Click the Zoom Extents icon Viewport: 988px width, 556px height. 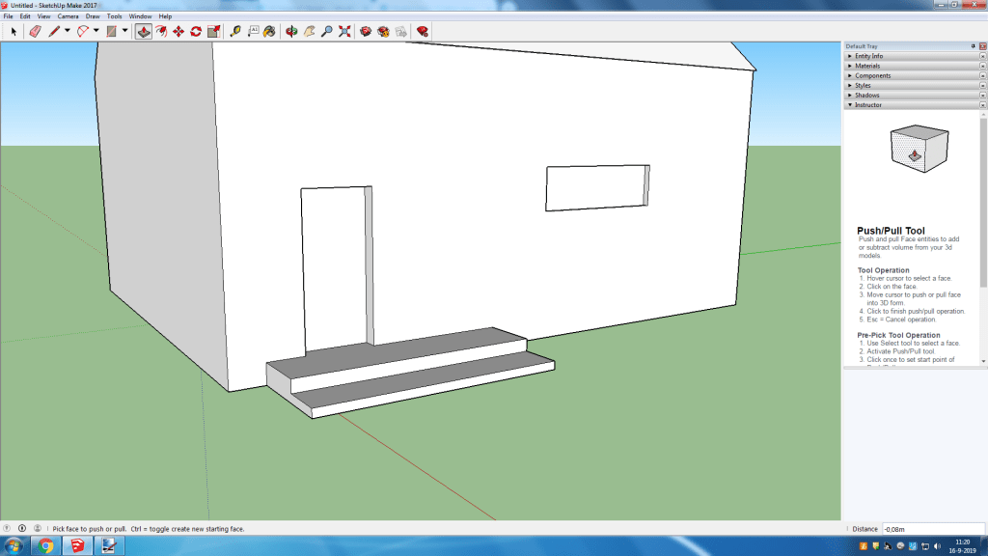point(344,31)
